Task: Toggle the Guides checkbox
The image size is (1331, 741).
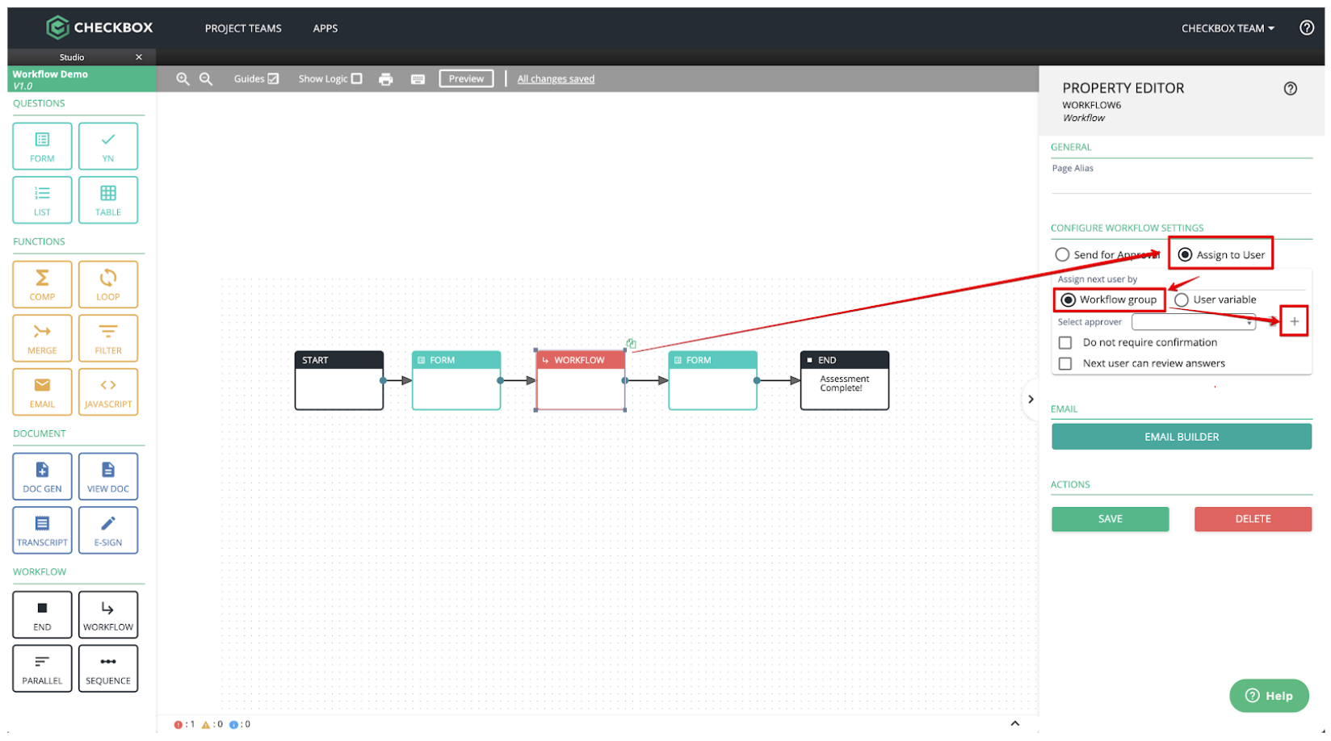Action: 273,78
